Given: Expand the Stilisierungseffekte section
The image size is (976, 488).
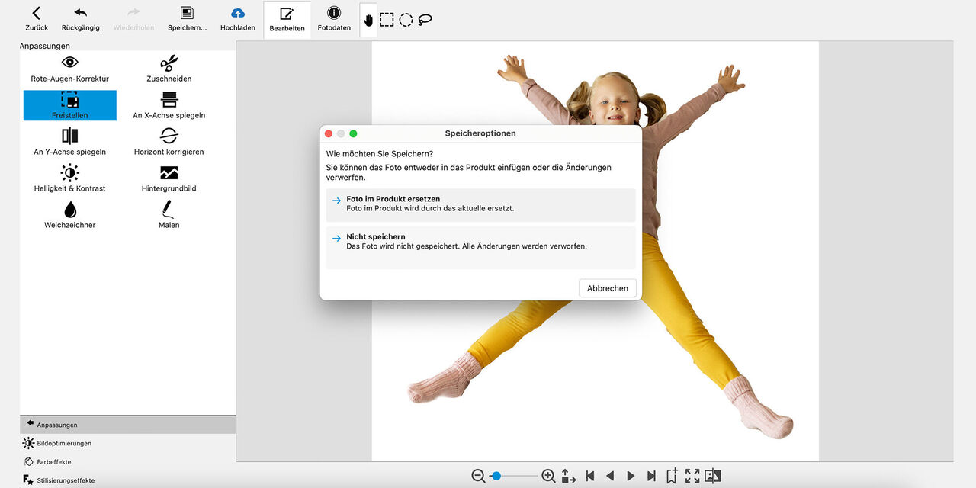Looking at the screenshot, I should (x=127, y=480).
